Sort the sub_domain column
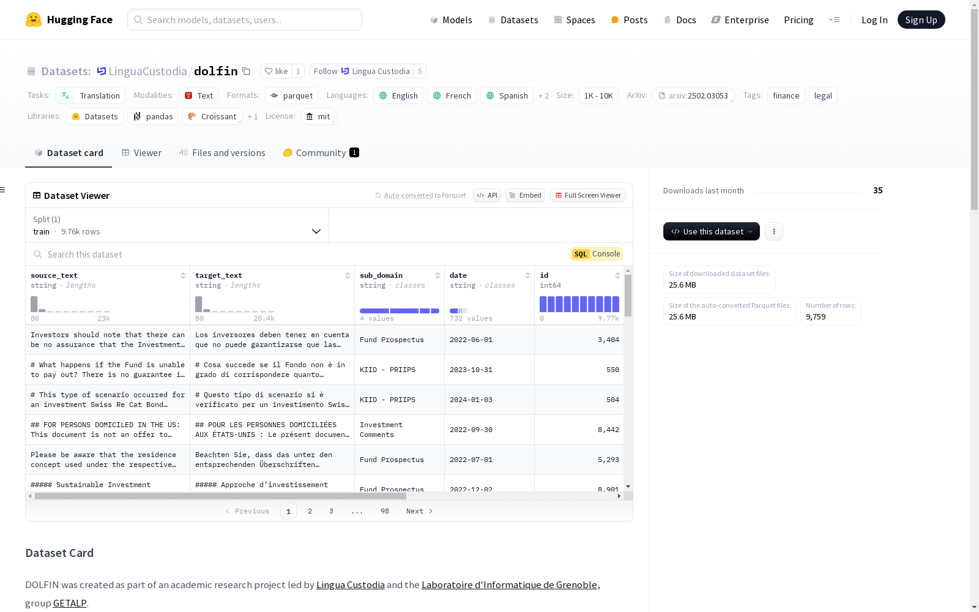The image size is (979, 612). tap(437, 275)
